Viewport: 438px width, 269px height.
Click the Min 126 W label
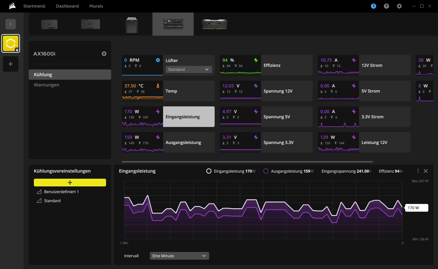pos(420,239)
